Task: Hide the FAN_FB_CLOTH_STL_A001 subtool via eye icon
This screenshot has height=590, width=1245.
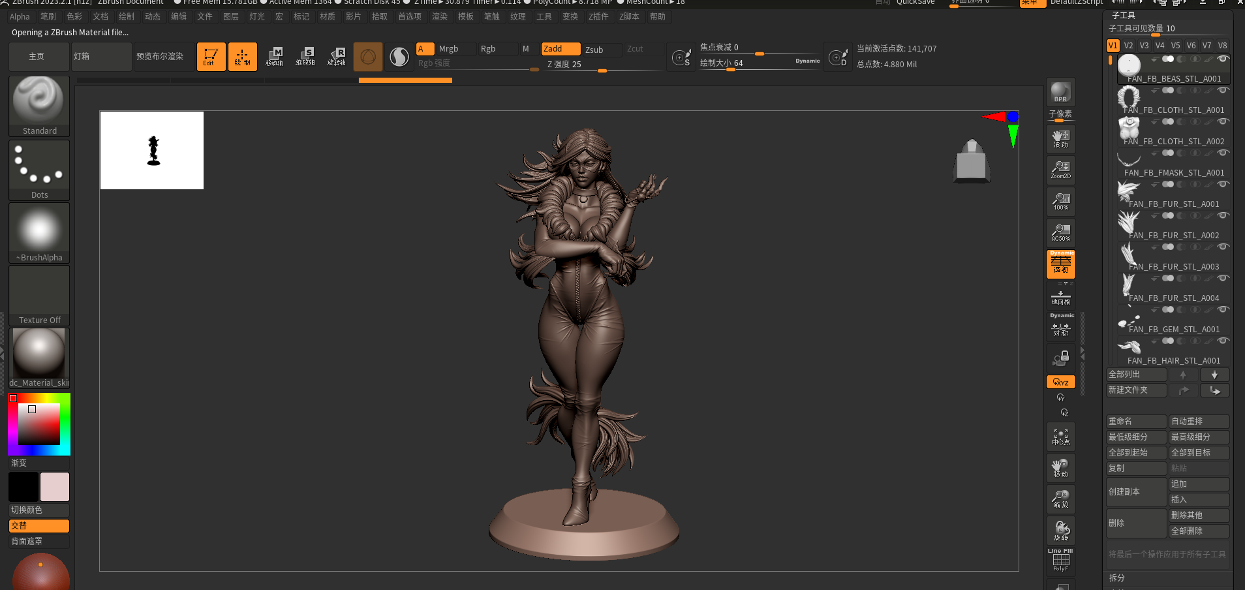Action: pyautogui.click(x=1223, y=90)
